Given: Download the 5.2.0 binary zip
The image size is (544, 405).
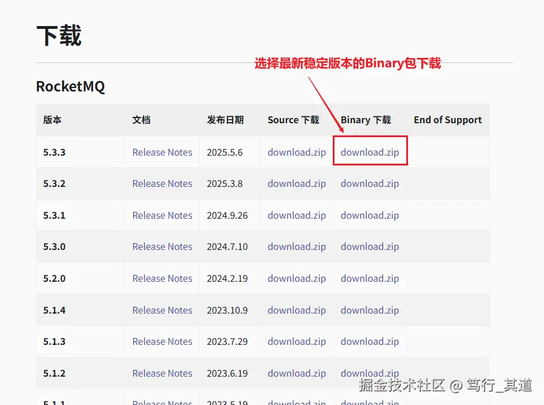Looking at the screenshot, I should (x=370, y=278).
